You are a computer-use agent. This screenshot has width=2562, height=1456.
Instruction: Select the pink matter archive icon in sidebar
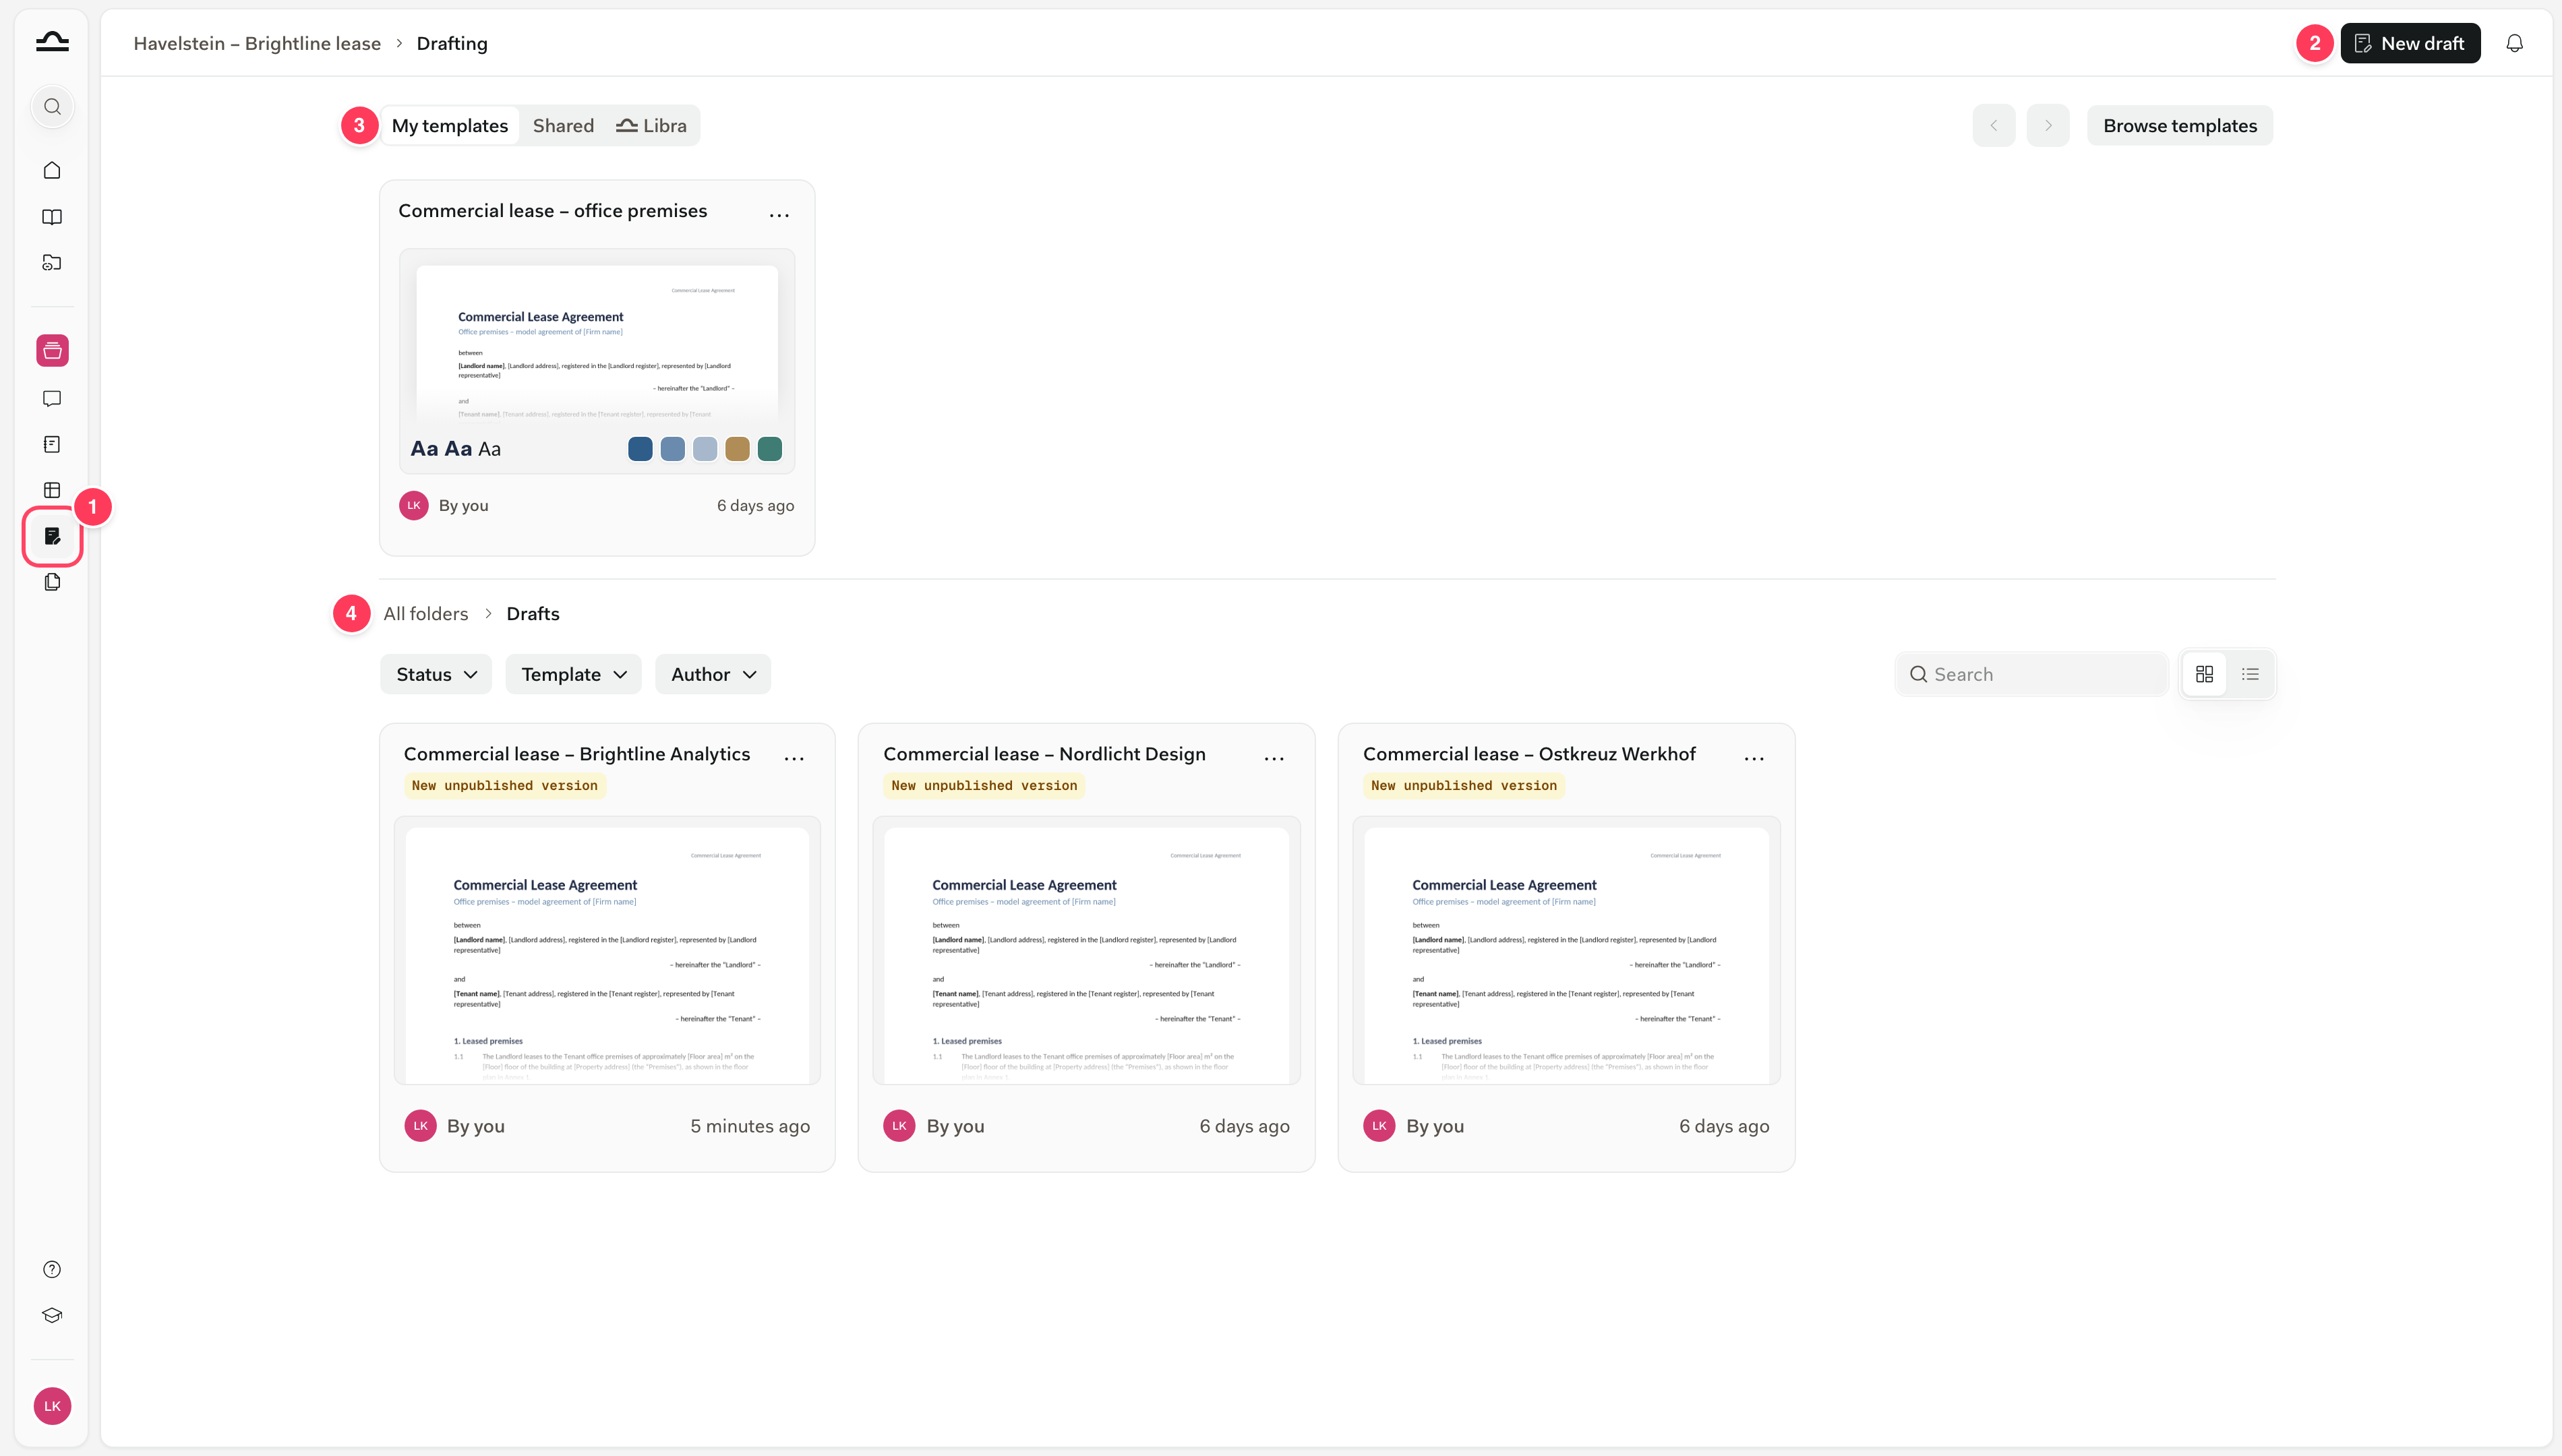pyautogui.click(x=52, y=351)
